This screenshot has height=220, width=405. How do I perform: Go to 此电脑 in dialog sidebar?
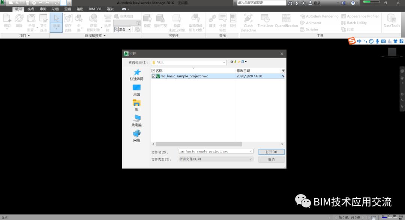coord(136,121)
